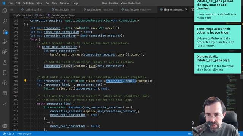The width and height of the screenshot is (243, 136).
Task: Click rust-analyzer status bar entry
Action: tap(24, 134)
